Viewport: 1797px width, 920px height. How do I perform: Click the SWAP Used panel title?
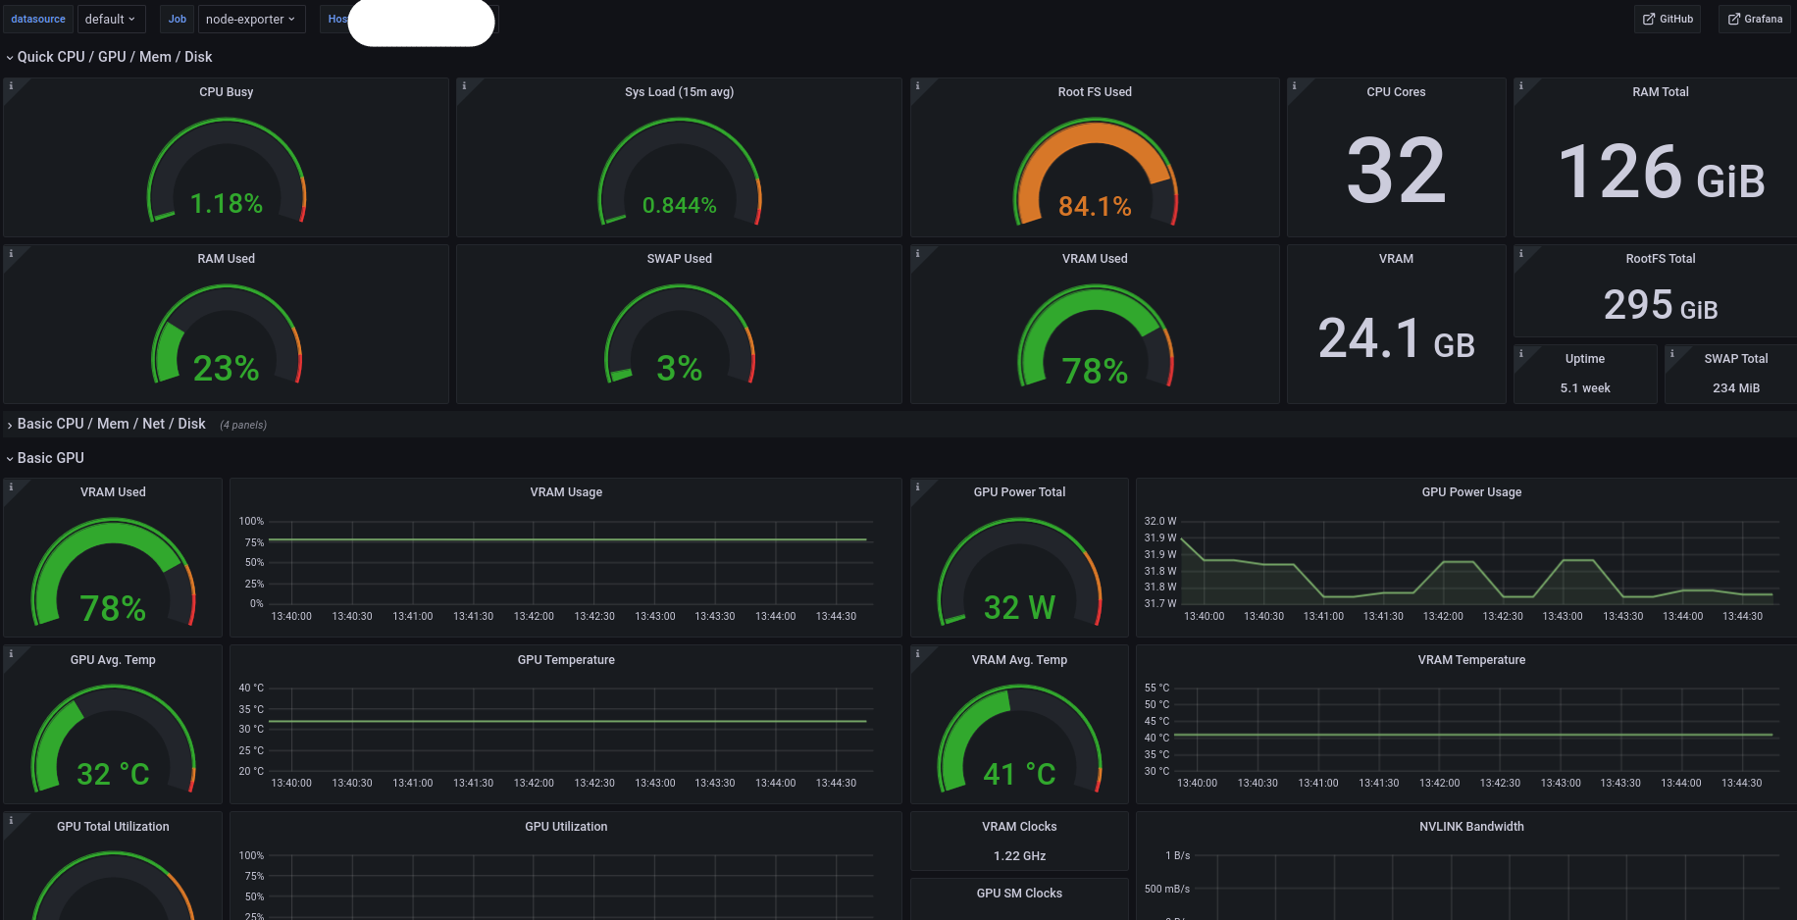(x=679, y=259)
